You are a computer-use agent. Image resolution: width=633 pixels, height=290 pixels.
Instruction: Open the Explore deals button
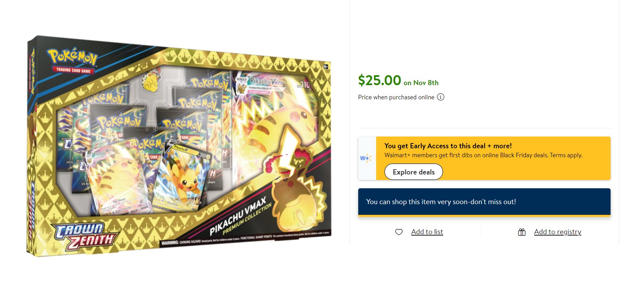[x=414, y=172]
